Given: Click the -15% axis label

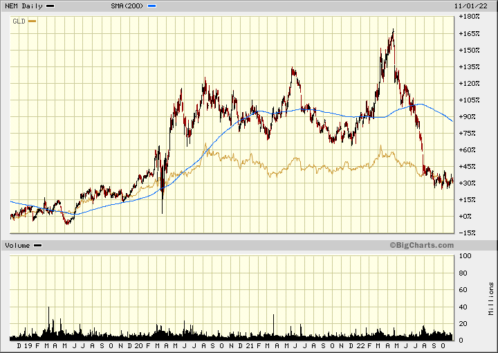Looking at the screenshot, I should [x=467, y=233].
